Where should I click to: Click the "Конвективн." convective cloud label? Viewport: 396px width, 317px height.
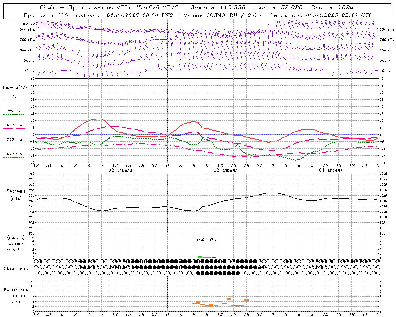coord(16,289)
